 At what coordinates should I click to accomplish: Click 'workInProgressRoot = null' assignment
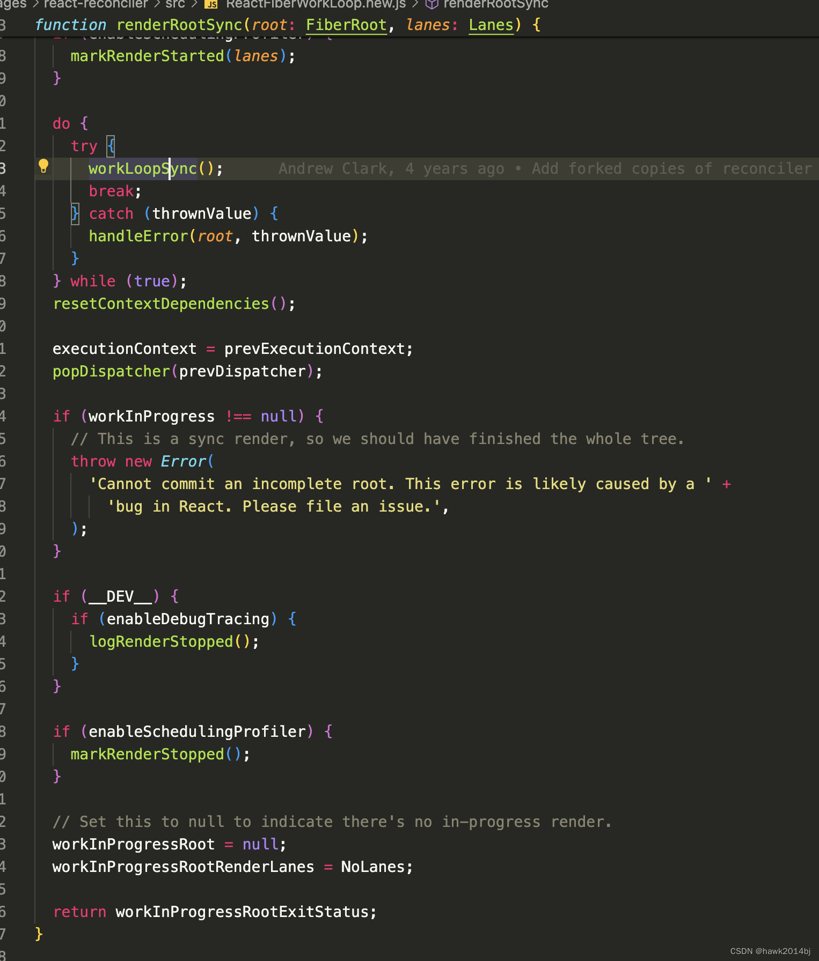(x=170, y=844)
